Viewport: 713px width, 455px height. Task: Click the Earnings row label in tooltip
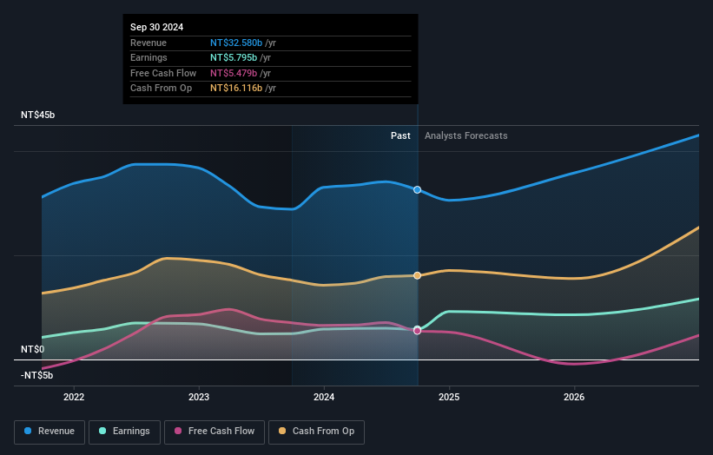[x=149, y=57]
